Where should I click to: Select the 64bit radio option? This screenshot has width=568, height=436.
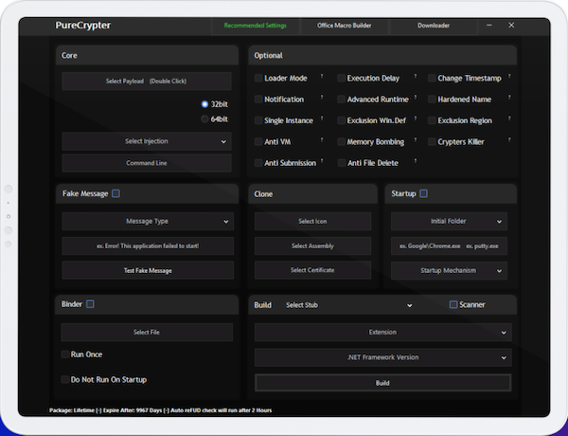click(x=205, y=119)
